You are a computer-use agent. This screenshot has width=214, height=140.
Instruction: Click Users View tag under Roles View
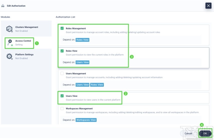[x=83, y=62]
